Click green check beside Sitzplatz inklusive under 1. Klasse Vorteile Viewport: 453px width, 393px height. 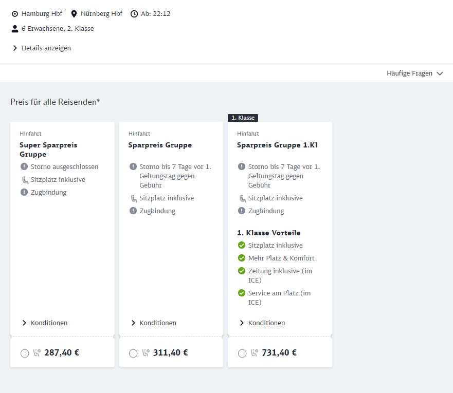coord(242,245)
